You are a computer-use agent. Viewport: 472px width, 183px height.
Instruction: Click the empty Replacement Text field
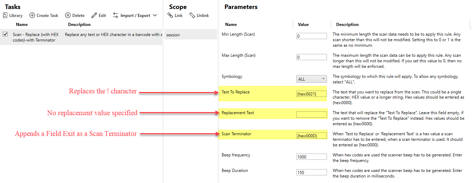311,115
